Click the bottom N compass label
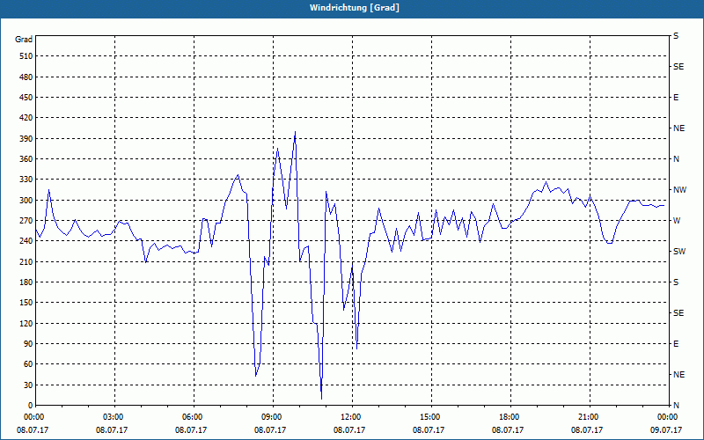 click(676, 406)
